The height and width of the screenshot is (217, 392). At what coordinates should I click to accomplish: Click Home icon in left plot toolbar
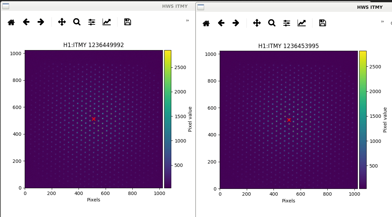[11, 22]
